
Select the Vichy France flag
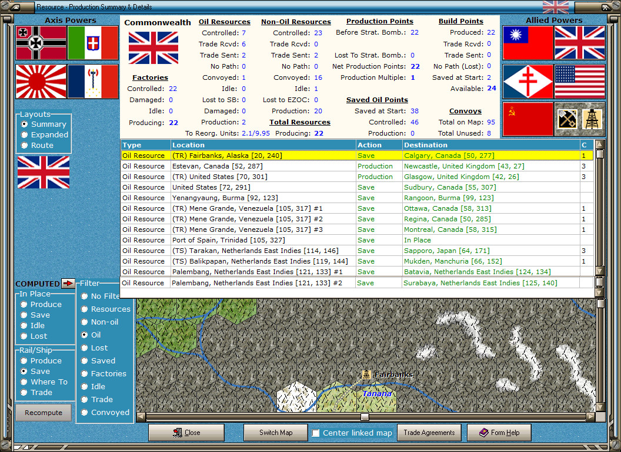93,82
